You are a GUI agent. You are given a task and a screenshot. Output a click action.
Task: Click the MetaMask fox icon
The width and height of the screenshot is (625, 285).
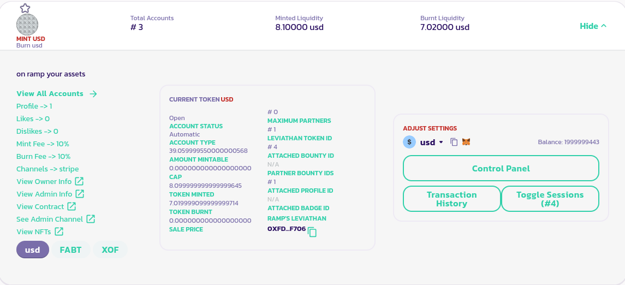point(466,142)
